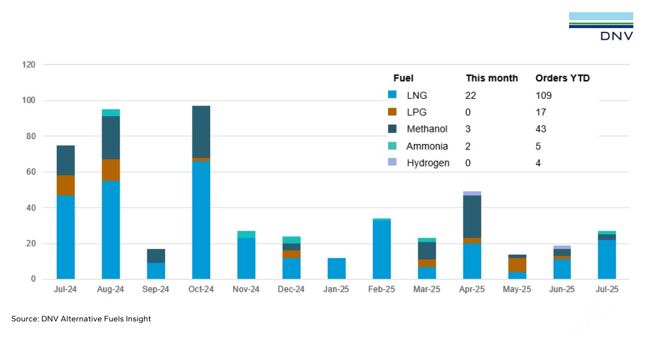
Task: Click the 80 y-axis label
Action: [31, 136]
